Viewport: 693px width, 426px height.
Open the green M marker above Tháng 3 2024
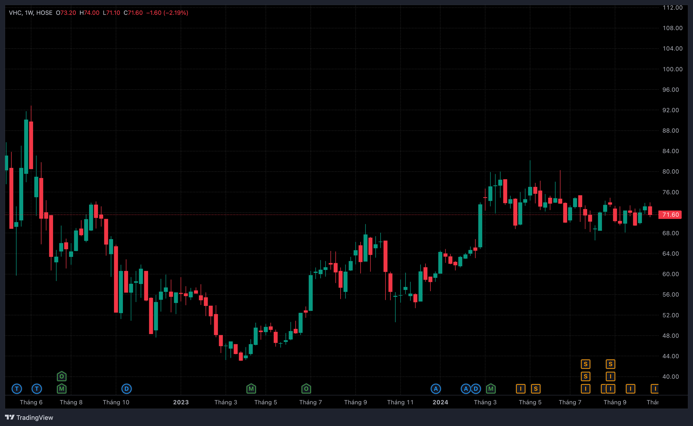coord(491,389)
